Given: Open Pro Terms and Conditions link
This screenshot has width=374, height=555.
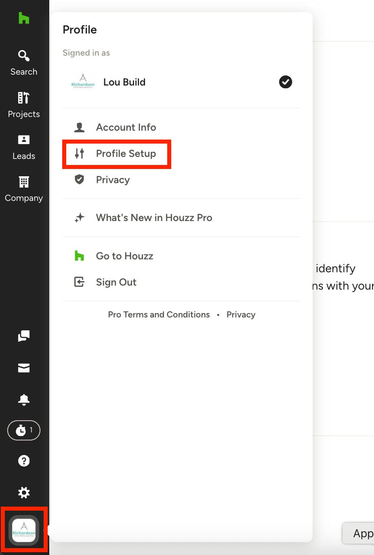Looking at the screenshot, I should click(x=159, y=315).
